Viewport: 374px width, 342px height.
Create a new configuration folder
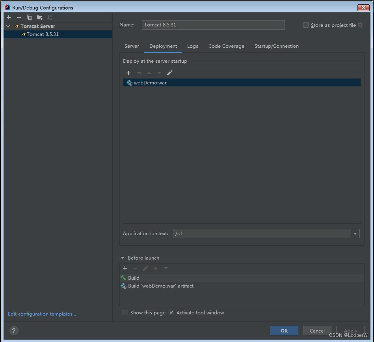click(39, 17)
